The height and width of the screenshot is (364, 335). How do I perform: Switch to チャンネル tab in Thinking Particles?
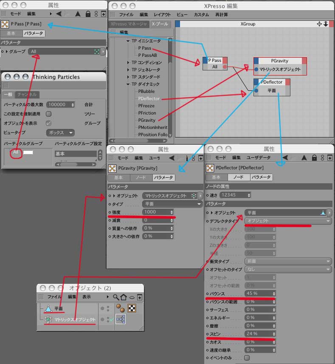(27, 95)
